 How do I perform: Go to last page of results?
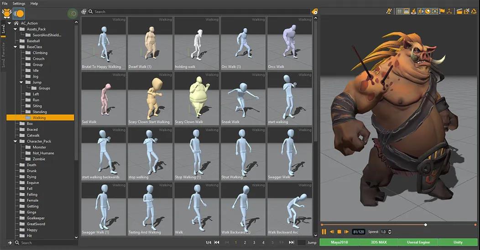(292, 242)
